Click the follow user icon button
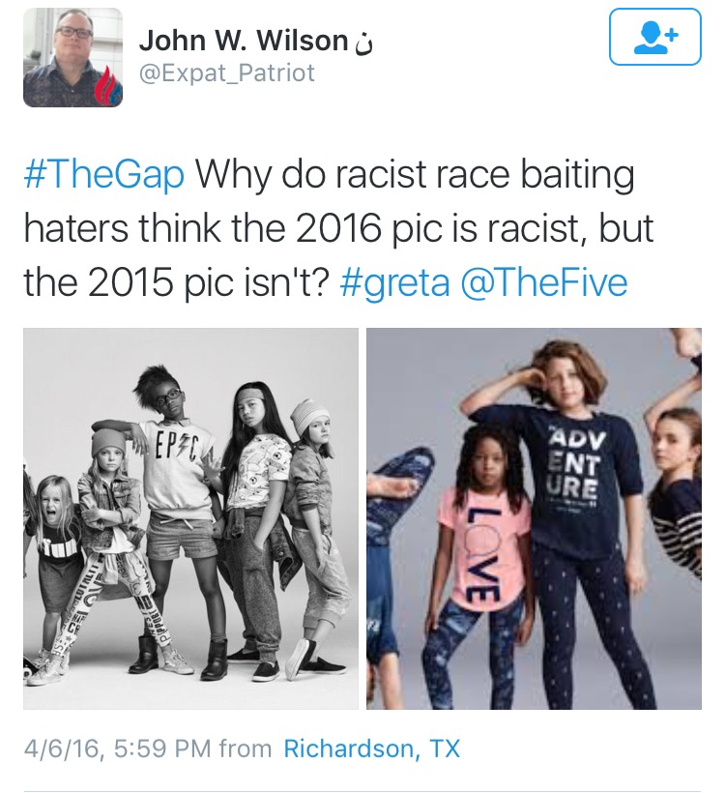Screen dimensions: 725x793 (654, 37)
